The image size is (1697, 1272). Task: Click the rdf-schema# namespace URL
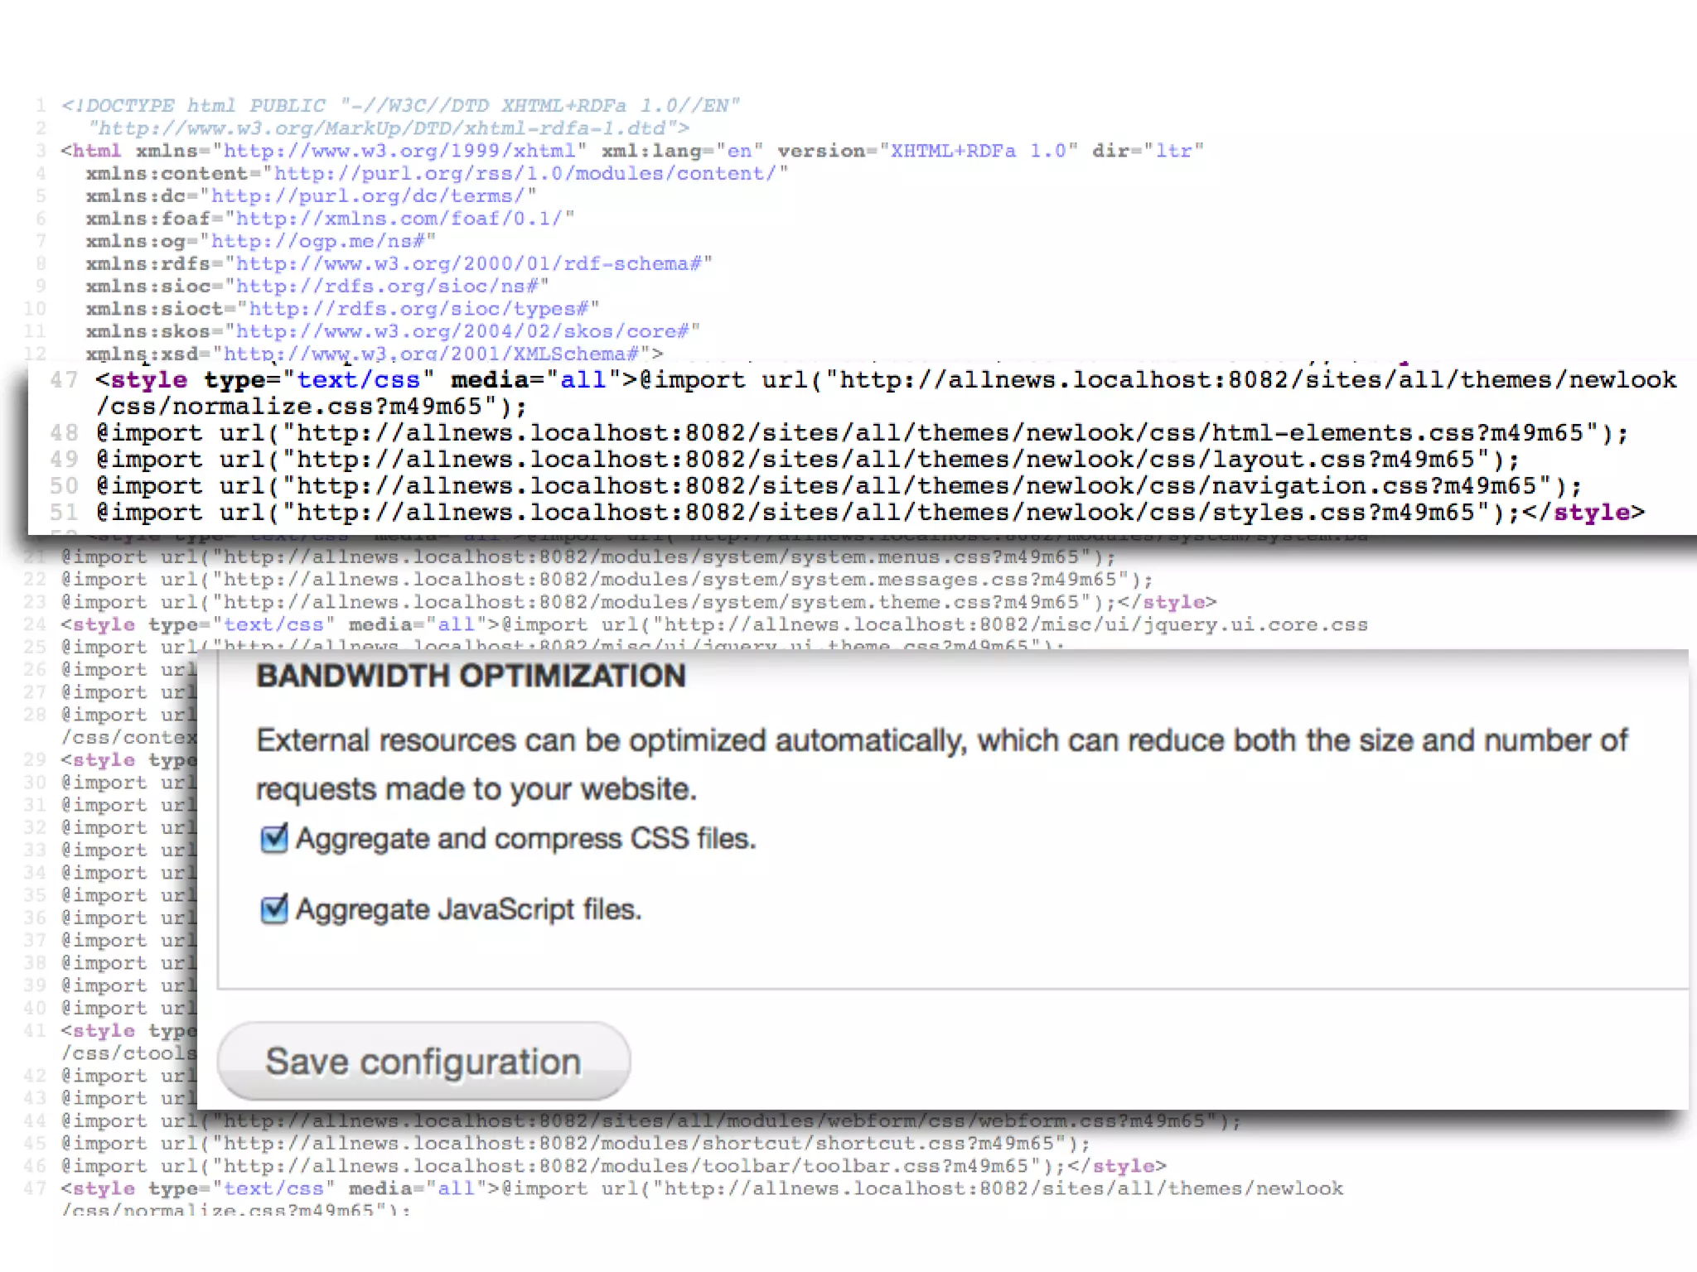point(469,263)
